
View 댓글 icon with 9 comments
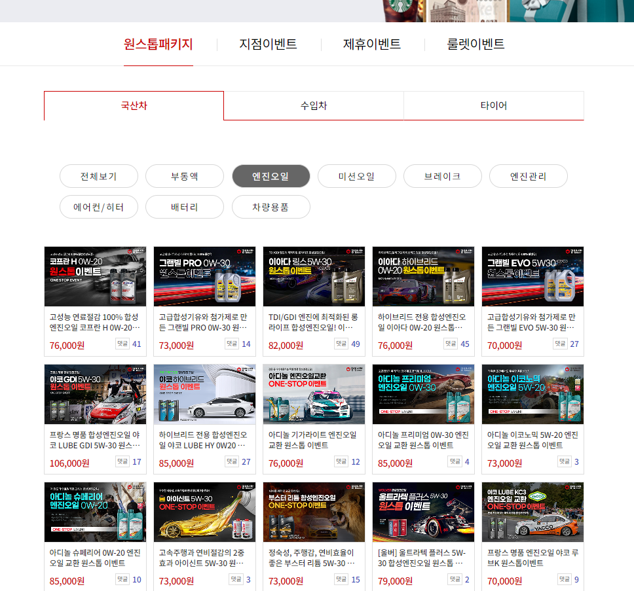[565, 579]
